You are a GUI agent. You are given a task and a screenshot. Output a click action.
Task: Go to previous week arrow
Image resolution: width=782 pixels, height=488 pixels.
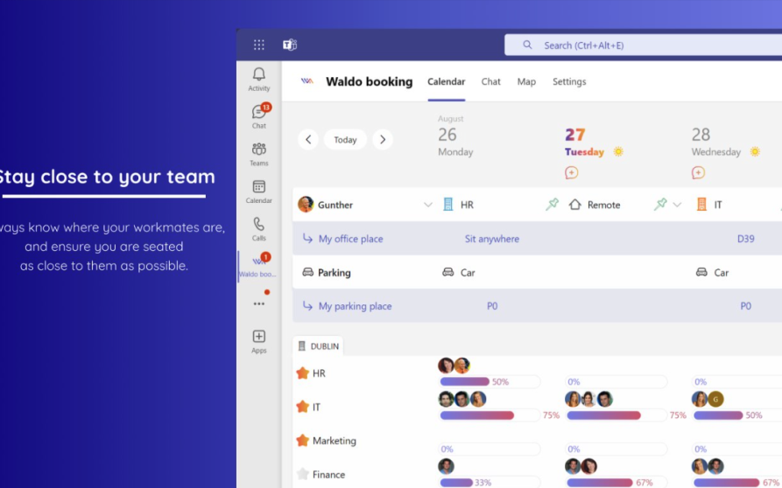click(308, 139)
